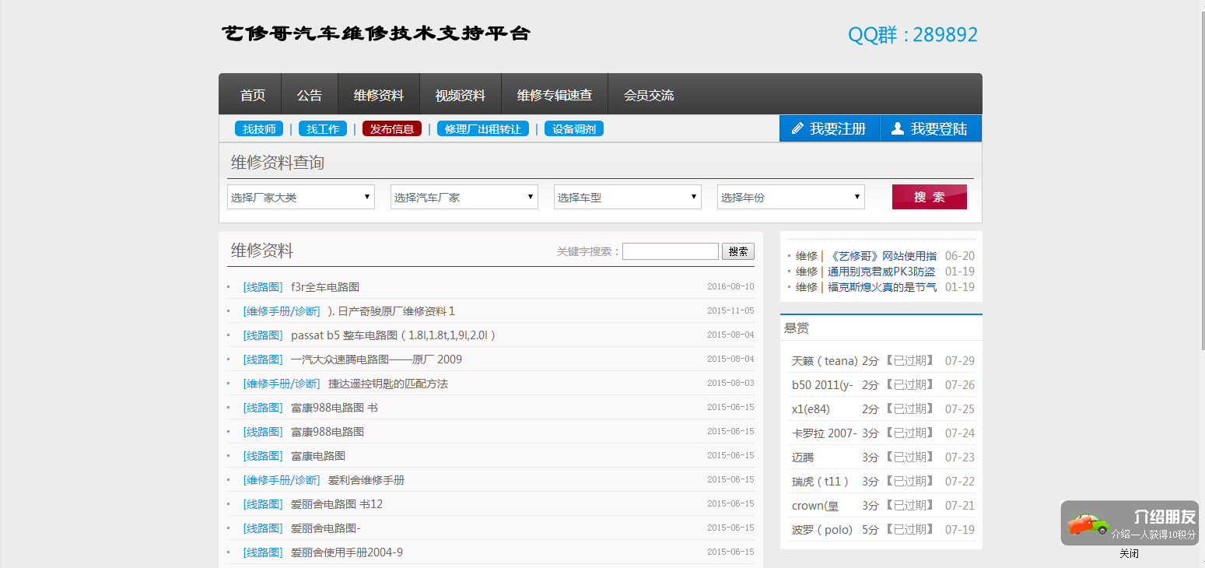Click the 介绍朋友 referral banner
This screenshot has width=1205, height=568.
[x=1130, y=523]
